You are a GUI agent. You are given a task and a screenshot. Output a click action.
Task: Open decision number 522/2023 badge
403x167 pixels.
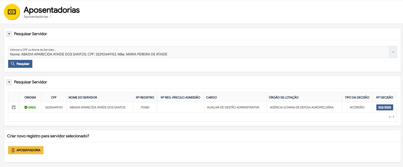coord(384,107)
